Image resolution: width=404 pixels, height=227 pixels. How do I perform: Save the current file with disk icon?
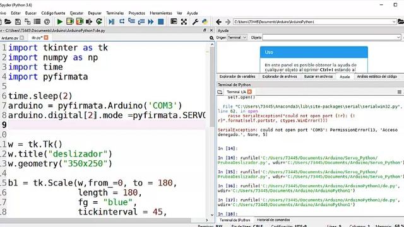(x=18, y=21)
